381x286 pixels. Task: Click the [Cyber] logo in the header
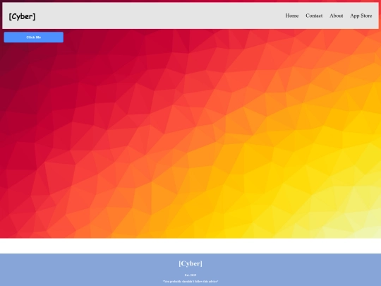click(x=22, y=16)
